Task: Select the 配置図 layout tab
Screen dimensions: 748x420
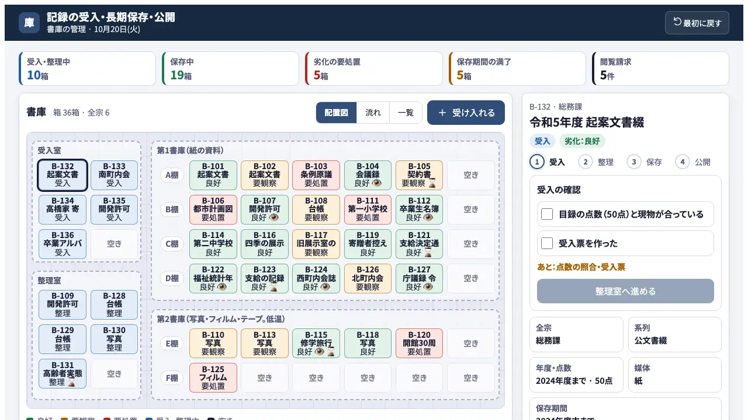Action: (337, 113)
